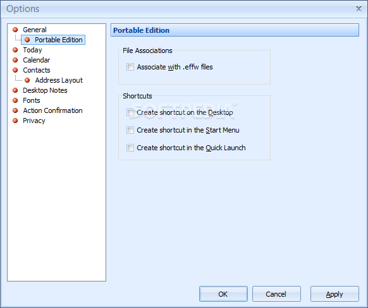Close the Options dialog with X
This screenshot has width=368, height=308.
click(x=359, y=9)
